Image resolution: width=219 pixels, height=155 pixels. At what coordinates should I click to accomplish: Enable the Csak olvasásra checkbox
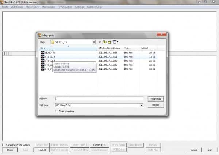pos(56,111)
